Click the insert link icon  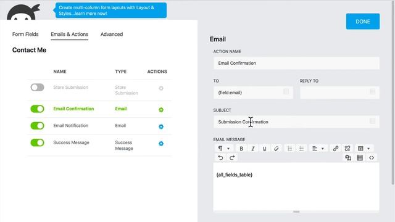point(335,149)
